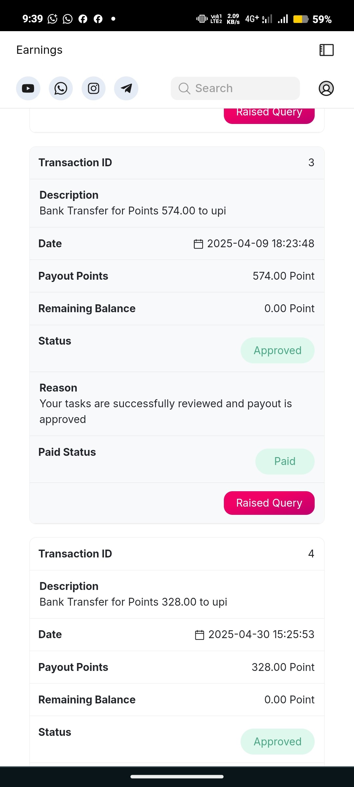The height and width of the screenshot is (787, 354).
Task: Tap the 574.00 Point payout value
Action: click(284, 276)
